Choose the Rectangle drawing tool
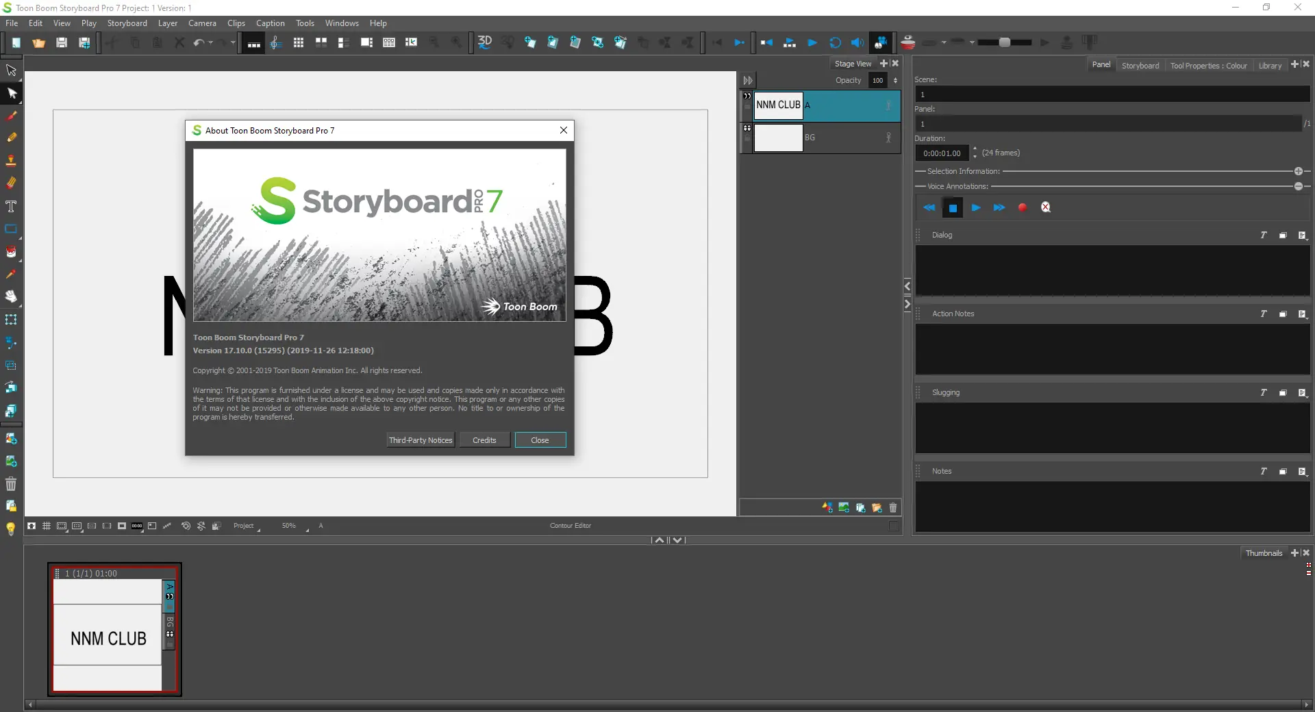This screenshot has height=712, width=1315. coord(12,229)
